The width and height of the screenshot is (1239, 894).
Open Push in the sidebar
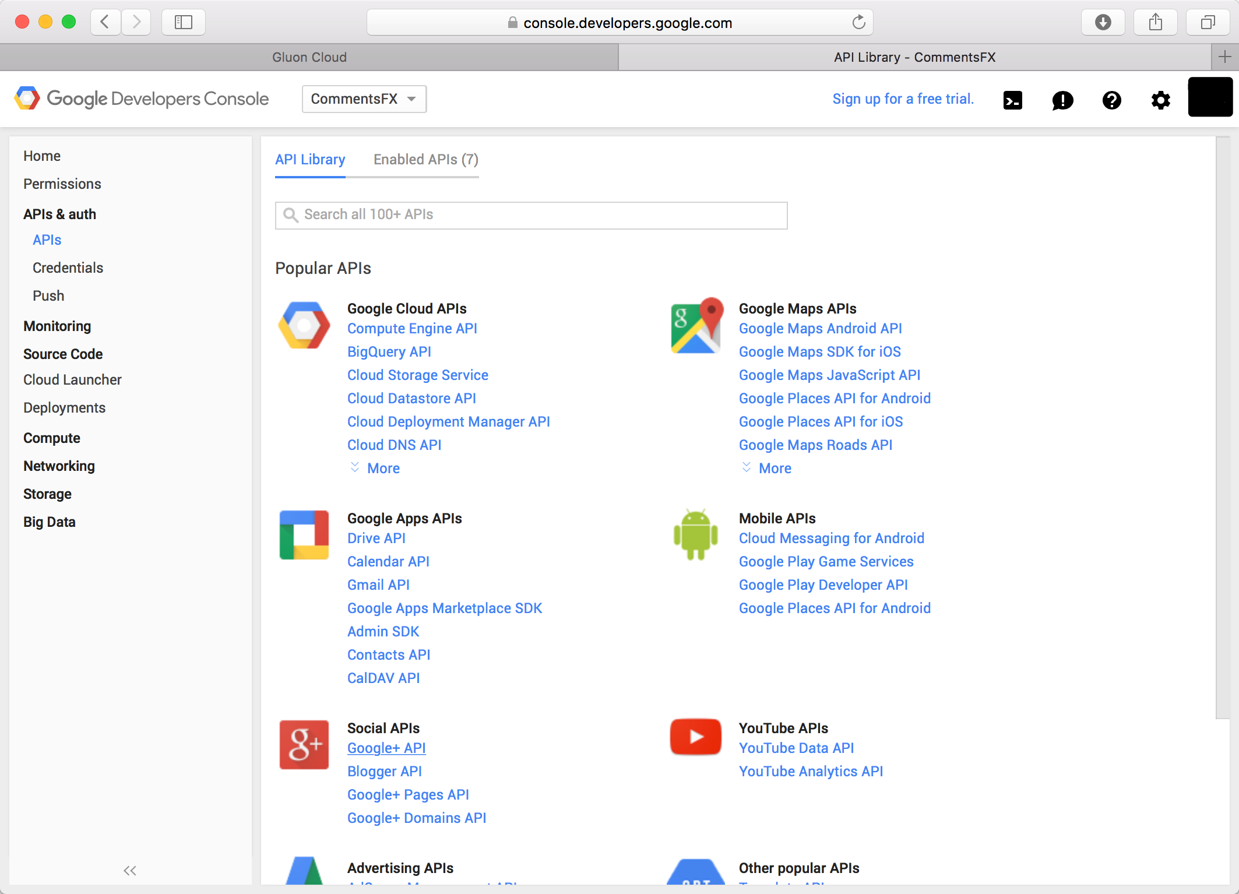pos(48,295)
